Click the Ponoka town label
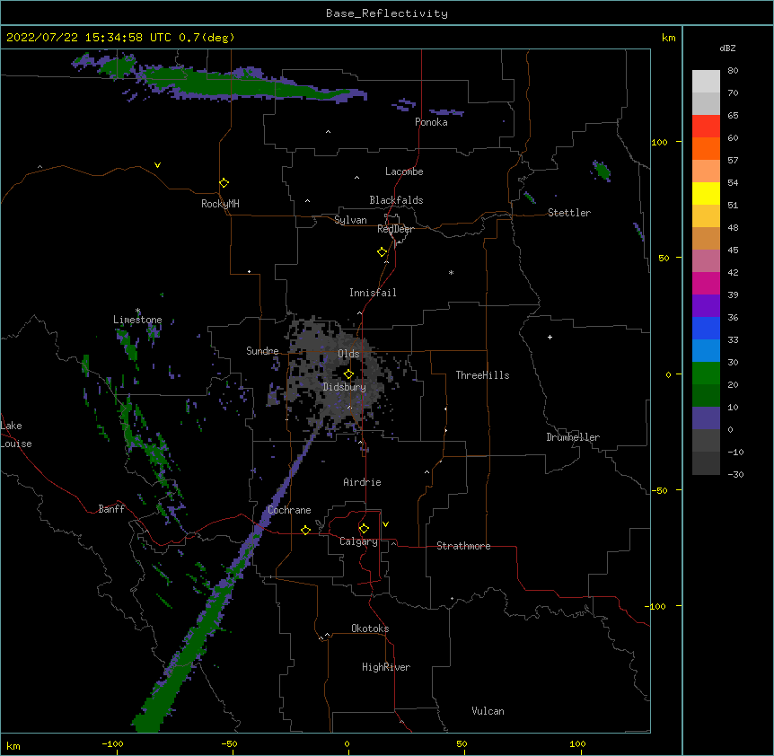This screenshot has width=774, height=756. pos(431,122)
